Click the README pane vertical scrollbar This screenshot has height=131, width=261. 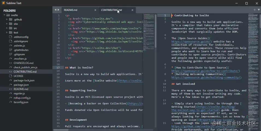click(156, 31)
